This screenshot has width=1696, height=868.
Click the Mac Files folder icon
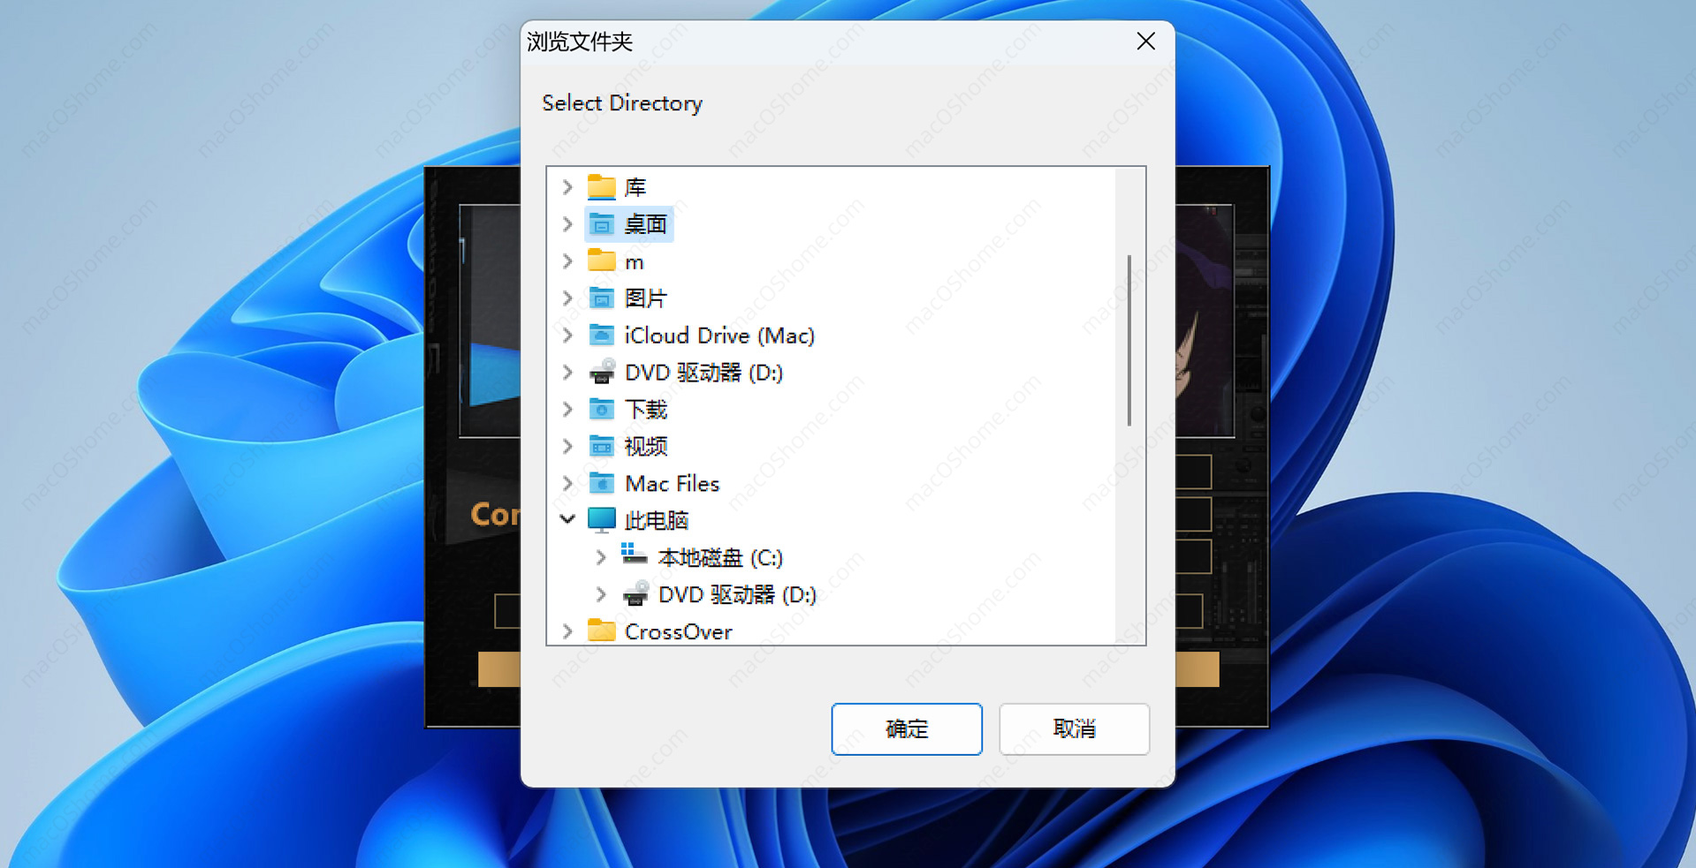[602, 484]
